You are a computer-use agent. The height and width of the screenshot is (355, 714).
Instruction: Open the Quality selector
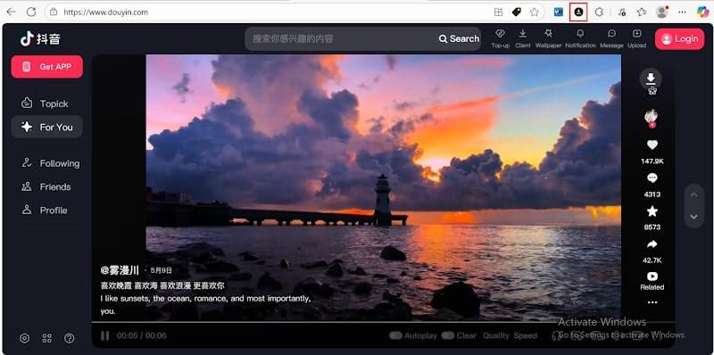[496, 335]
